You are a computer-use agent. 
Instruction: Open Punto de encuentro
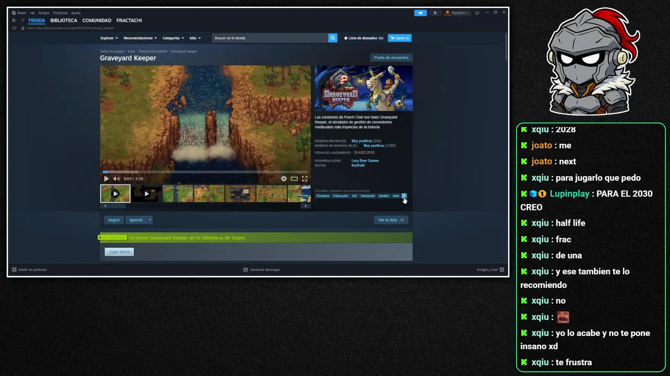[x=391, y=57]
